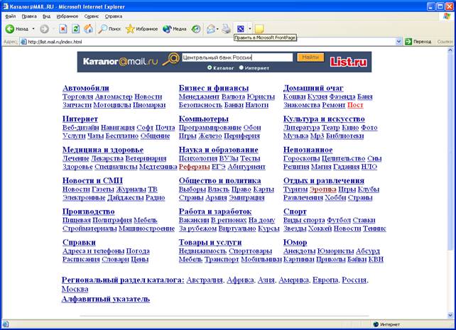Open Forward button history dropdown arrow
The width and height of the screenshot is (456, 330).
click(53, 29)
